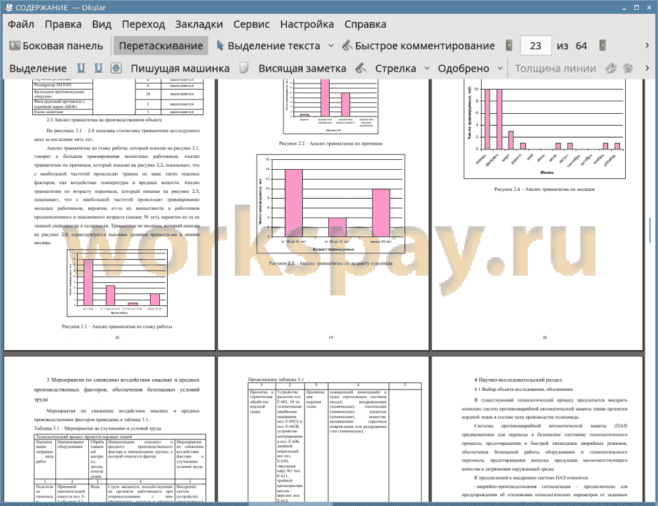Click heading '2.5 Анализ травматизма на производственном объекте'
Viewport: 658px width, 506px height.
click(104, 120)
